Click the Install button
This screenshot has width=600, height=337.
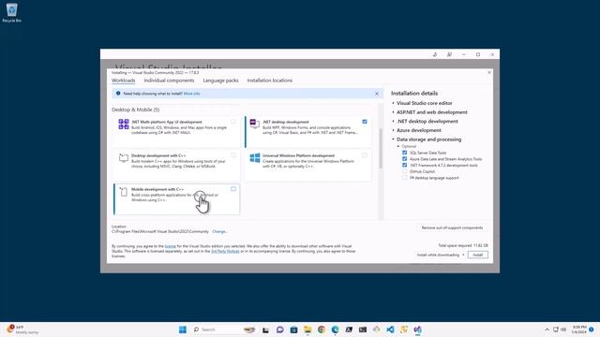tap(477, 255)
